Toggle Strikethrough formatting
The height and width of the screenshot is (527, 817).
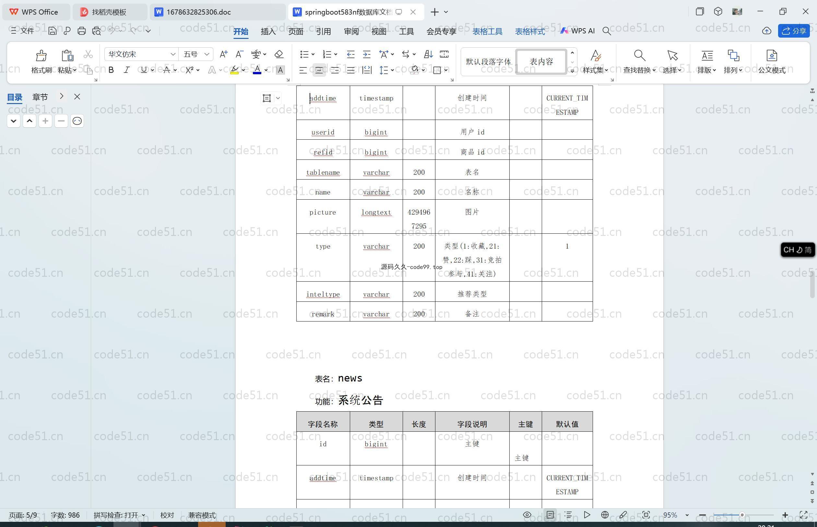point(167,70)
